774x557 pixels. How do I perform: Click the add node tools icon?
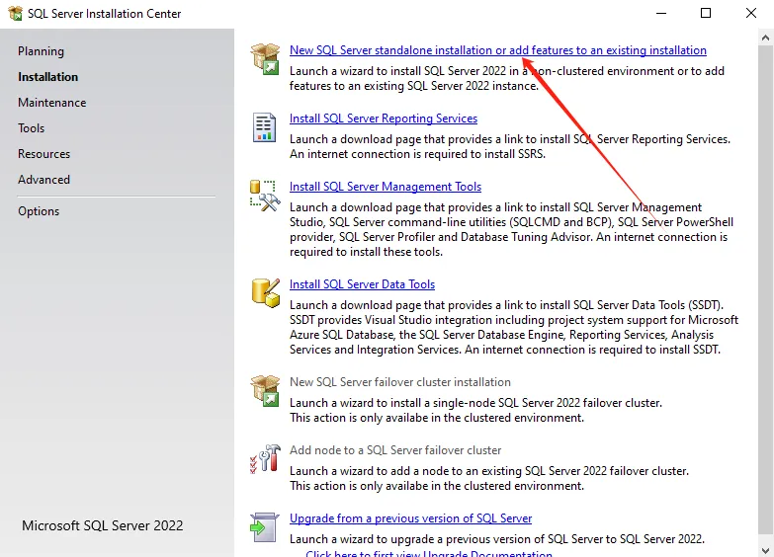click(265, 459)
